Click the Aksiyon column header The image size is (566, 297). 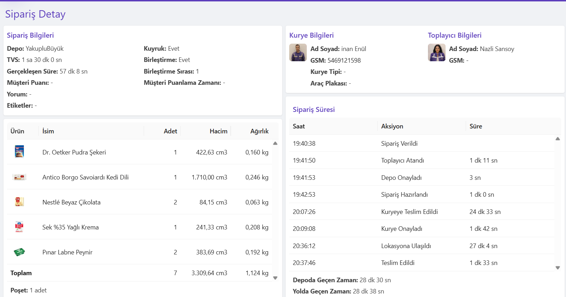(392, 126)
